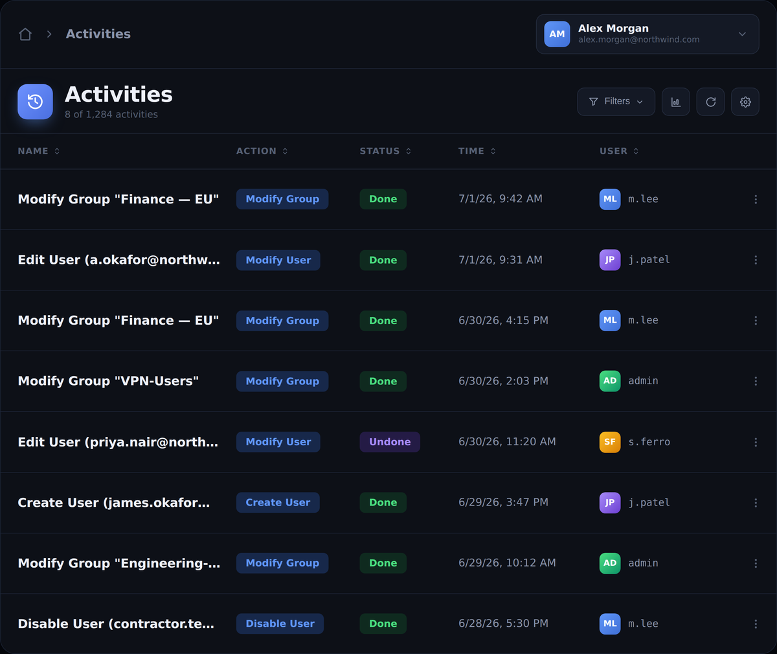Open activity Modify Group "Engineering-...
Image resolution: width=777 pixels, height=654 pixels.
tap(119, 563)
